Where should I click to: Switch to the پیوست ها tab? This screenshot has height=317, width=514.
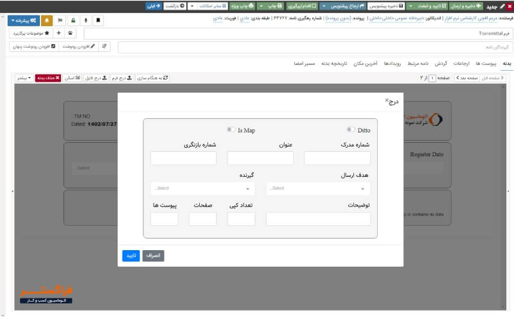point(486,63)
